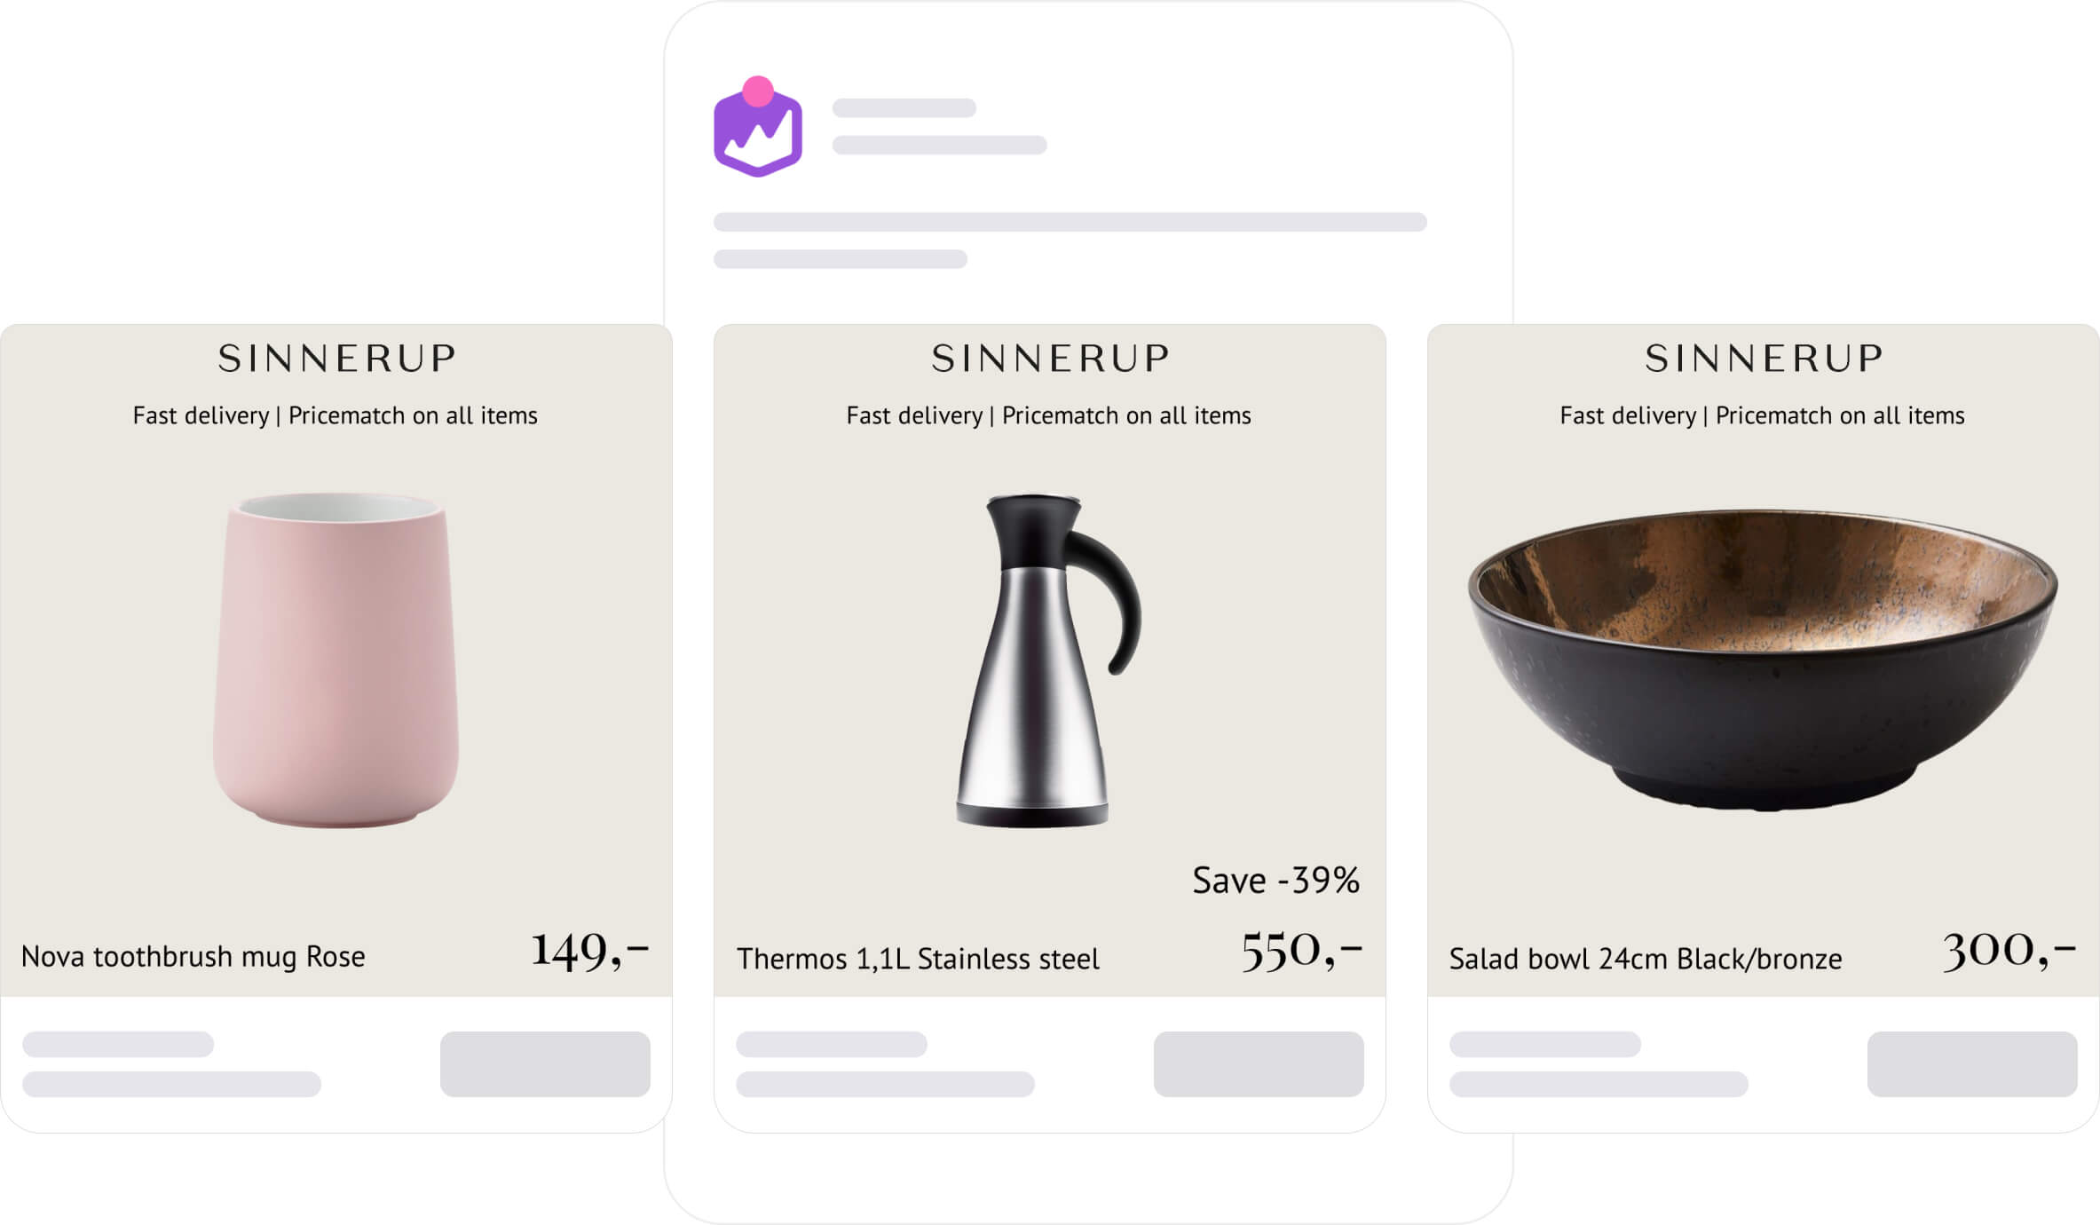Click SINNERUP logo on the salad bowl card

[x=1764, y=359]
